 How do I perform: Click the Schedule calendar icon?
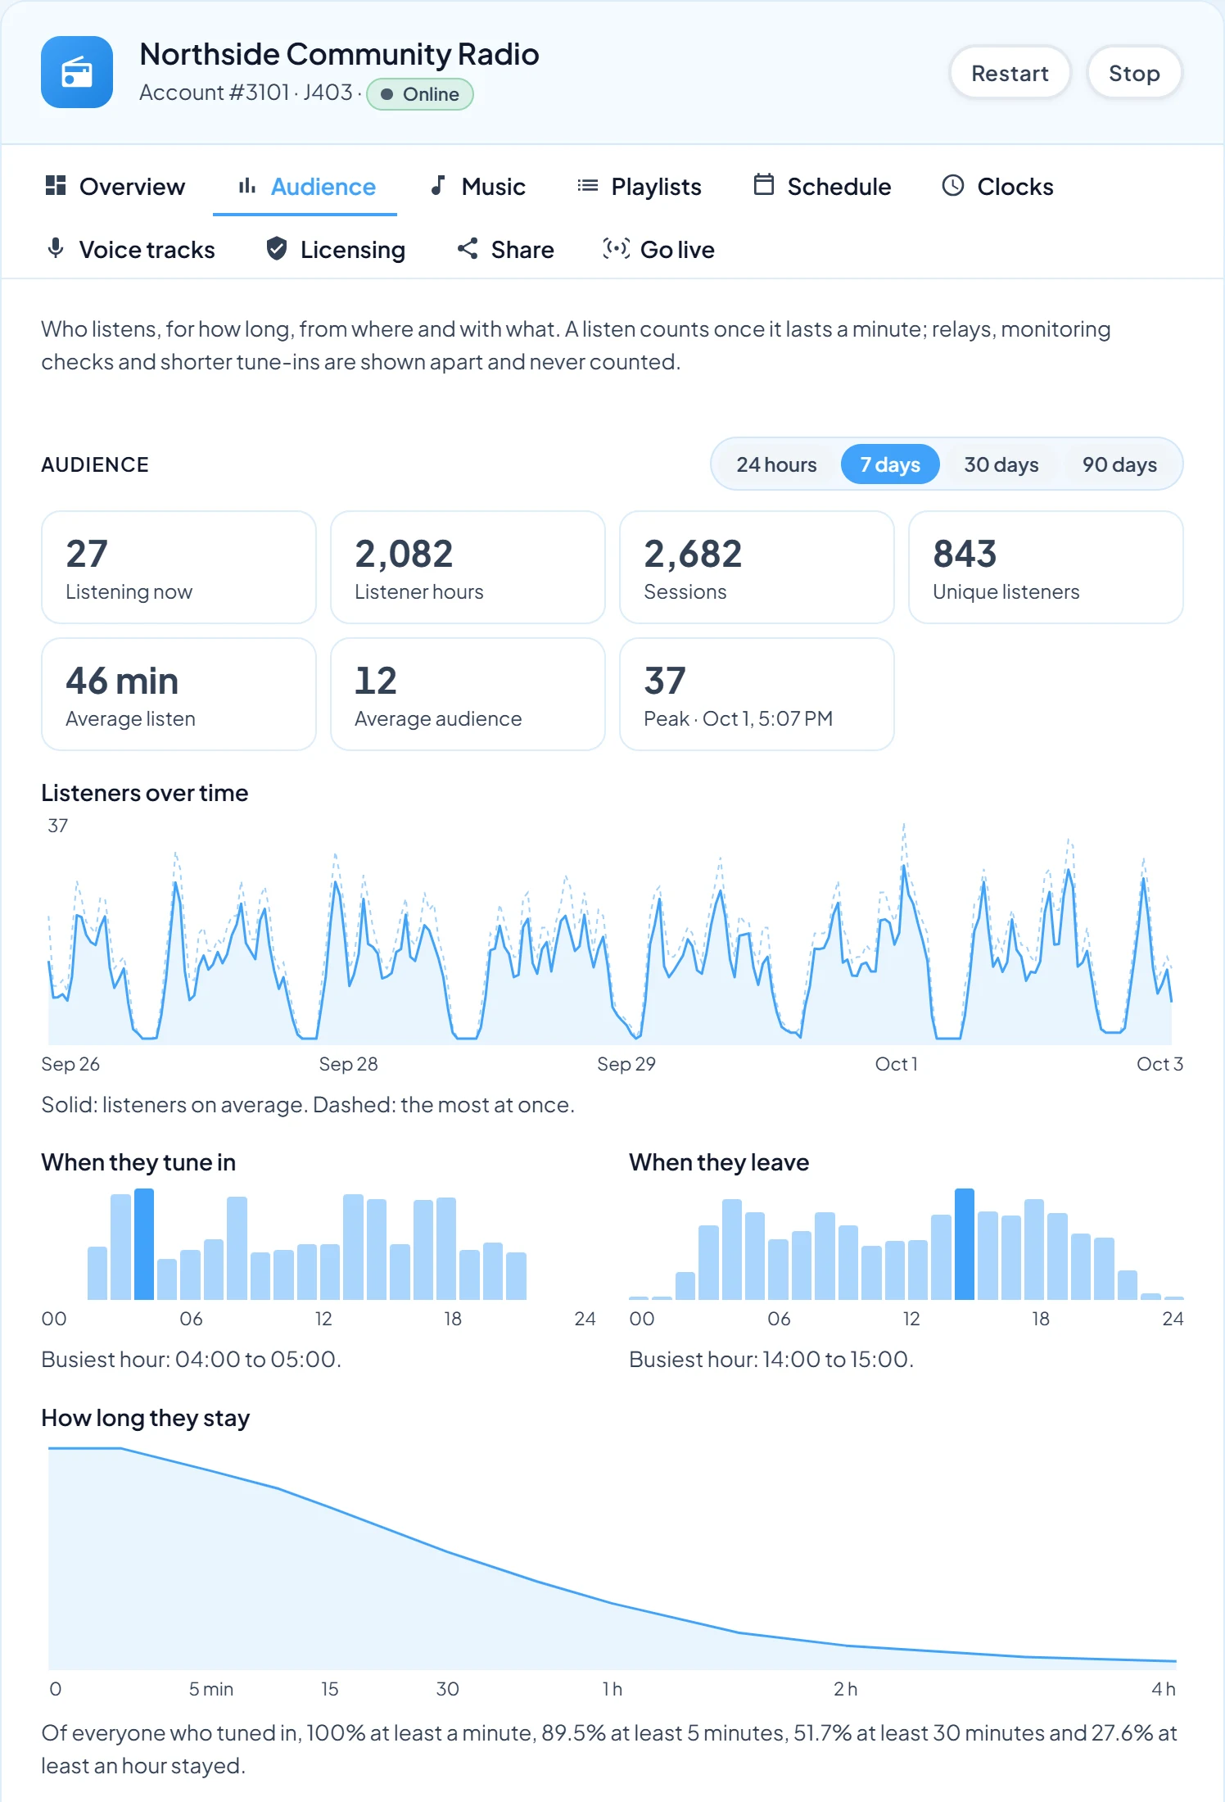point(763,185)
